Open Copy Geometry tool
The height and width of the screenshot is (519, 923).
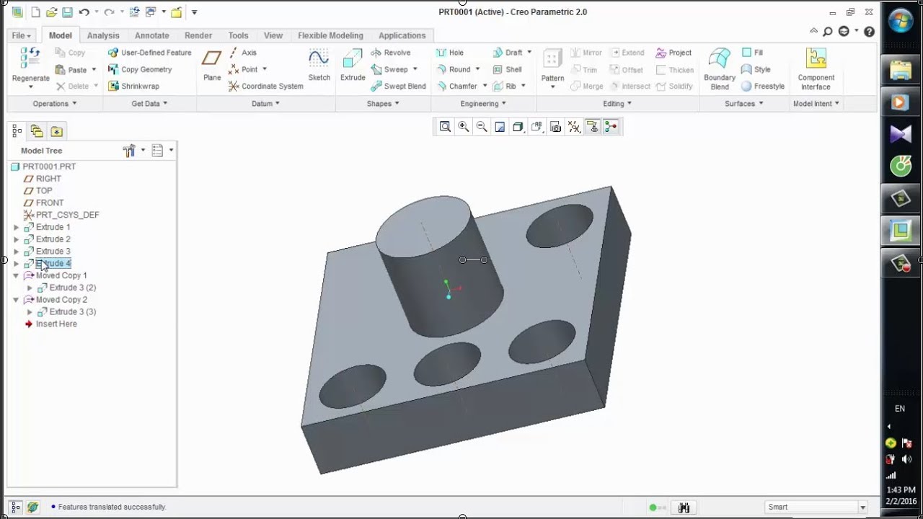[140, 69]
